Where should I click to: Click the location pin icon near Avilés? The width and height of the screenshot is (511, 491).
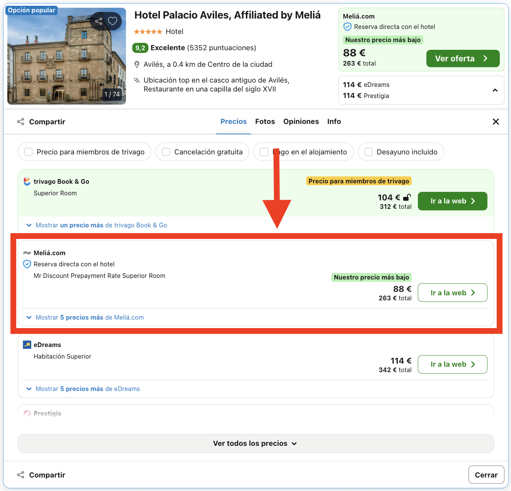(137, 64)
